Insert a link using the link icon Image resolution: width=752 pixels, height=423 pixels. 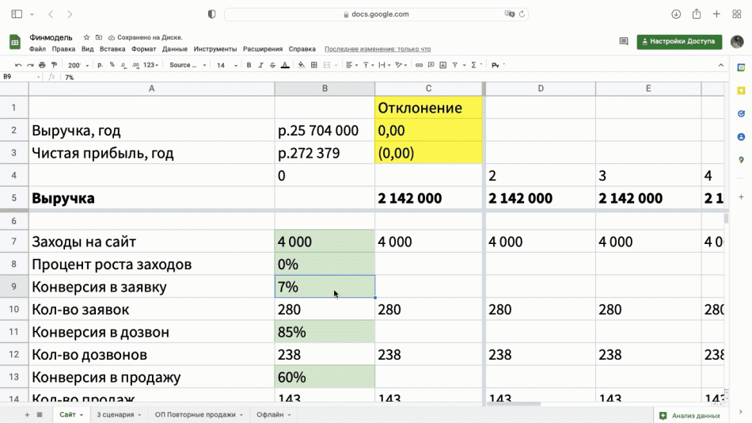tap(420, 65)
